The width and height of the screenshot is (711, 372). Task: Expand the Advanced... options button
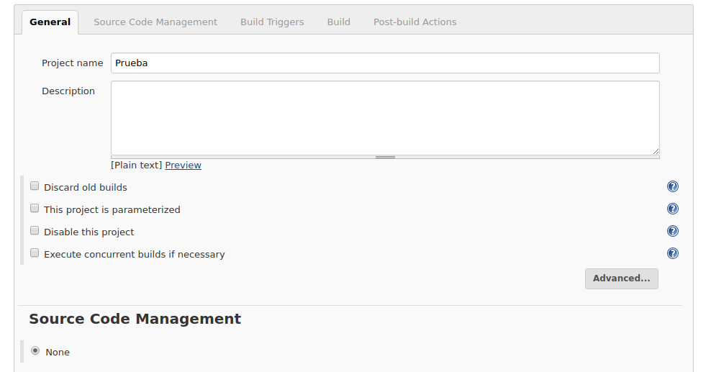point(621,278)
